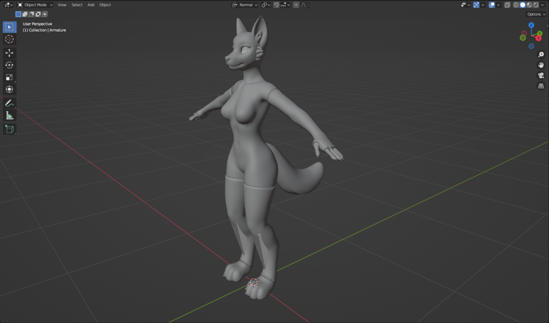Toggle show gizmos button
549x323 pixels.
(x=476, y=5)
